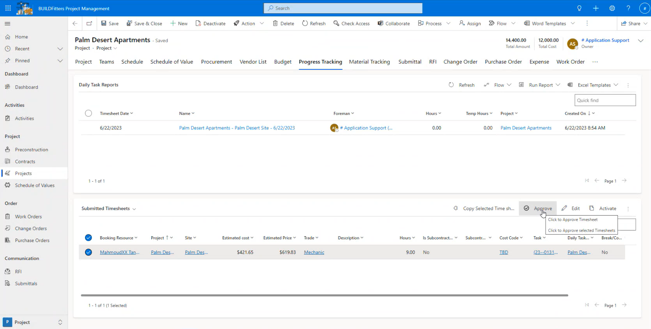651x329 pixels.
Task: Approve the selected timesheet
Action: pos(538,209)
